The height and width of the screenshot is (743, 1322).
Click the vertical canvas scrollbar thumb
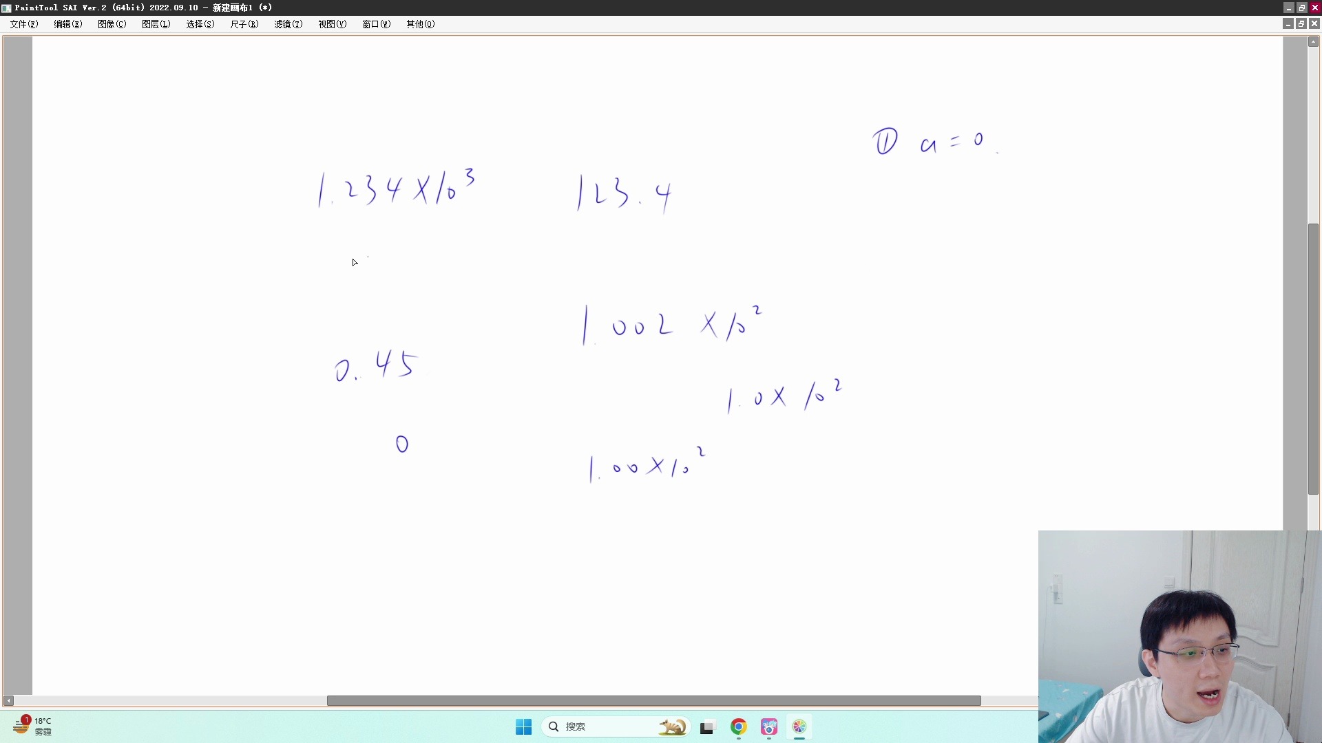pos(1313,358)
